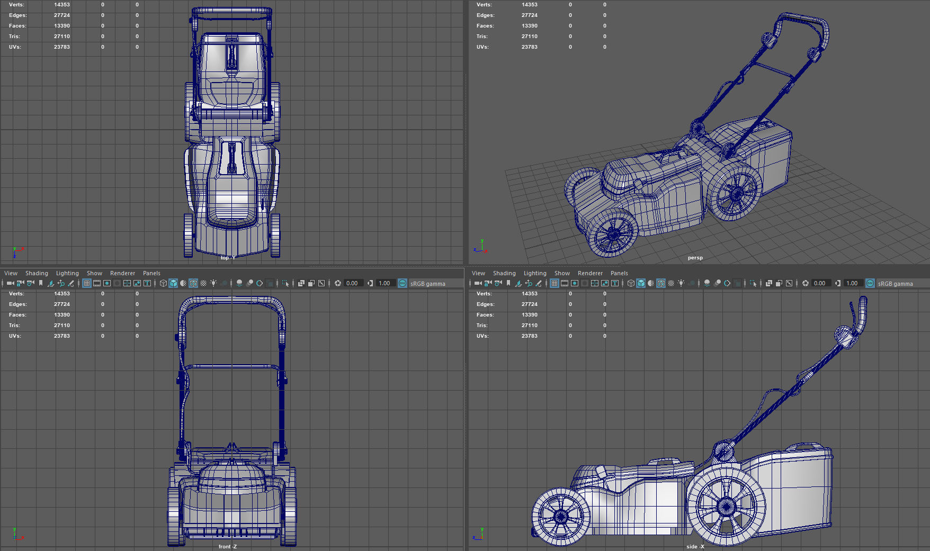Click exposure value field 0.00 in front panel

point(353,283)
